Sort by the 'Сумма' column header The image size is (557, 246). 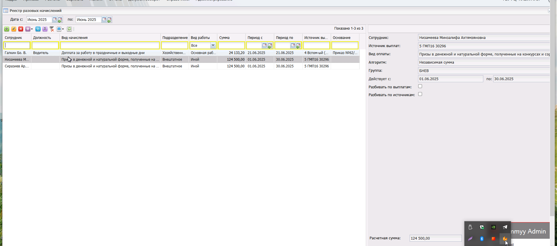point(232,38)
